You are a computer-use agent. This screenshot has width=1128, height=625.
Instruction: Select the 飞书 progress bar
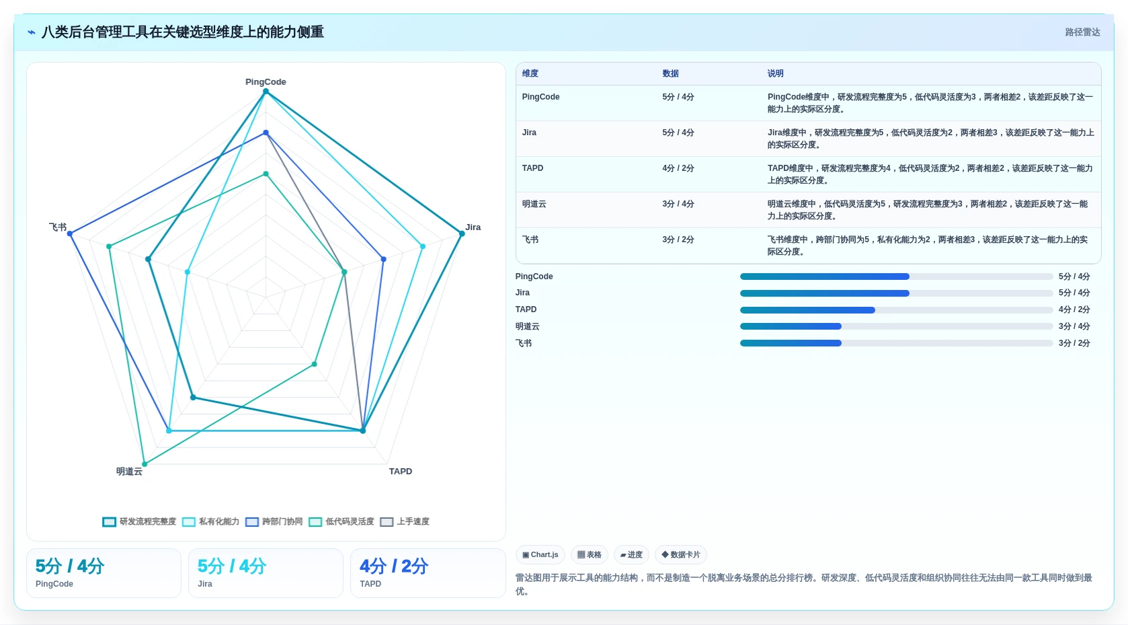coord(896,343)
